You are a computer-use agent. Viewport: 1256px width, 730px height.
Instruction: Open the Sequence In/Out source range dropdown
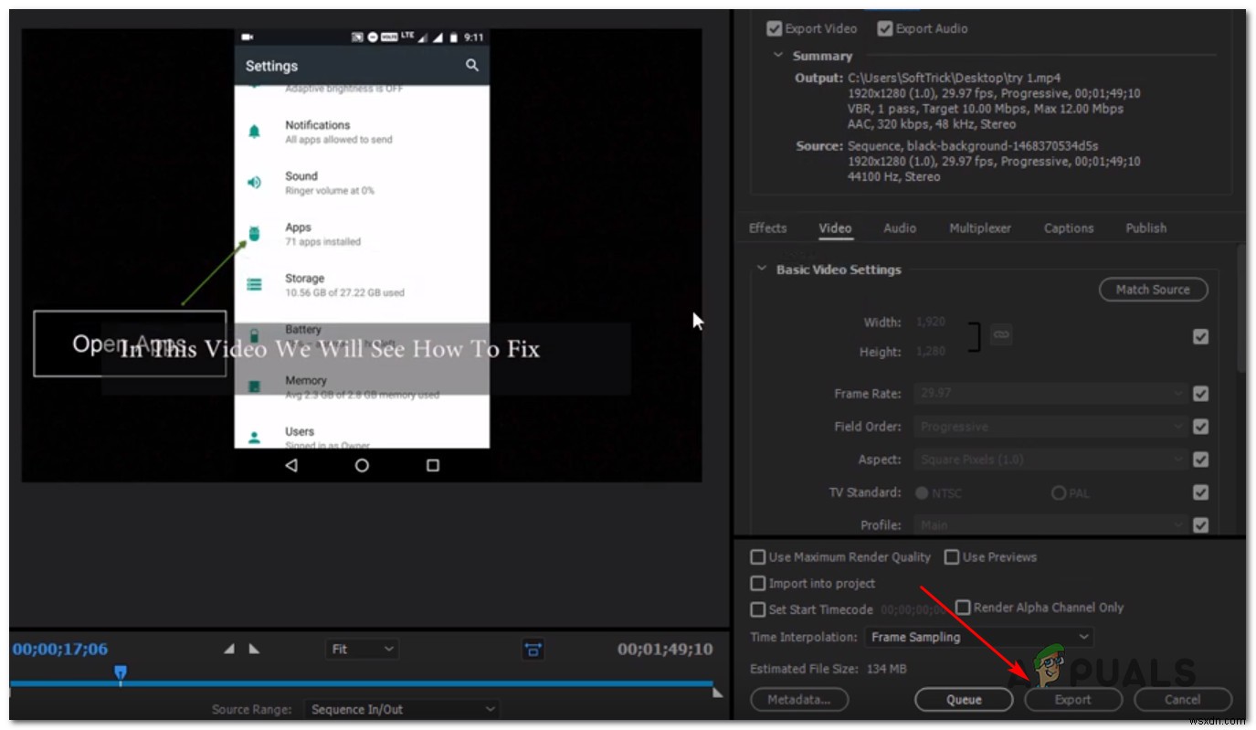coord(402,709)
